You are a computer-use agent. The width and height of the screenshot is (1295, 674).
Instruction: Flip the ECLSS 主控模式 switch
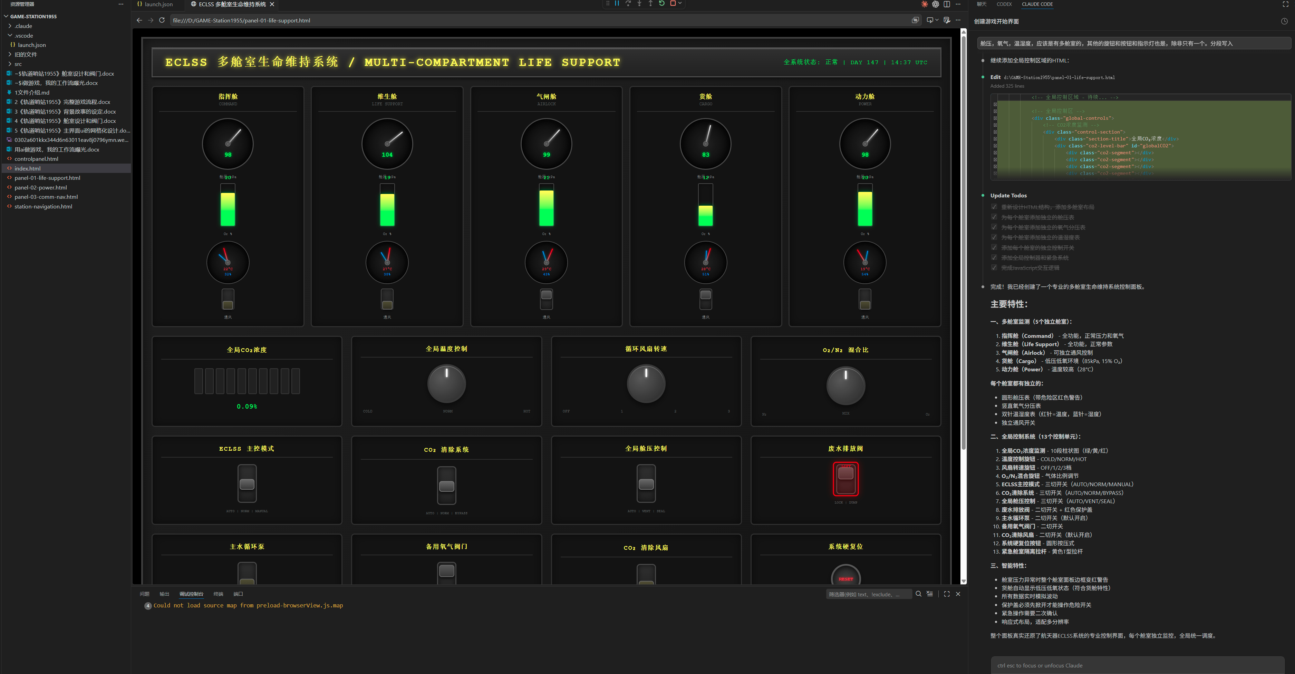pos(247,483)
